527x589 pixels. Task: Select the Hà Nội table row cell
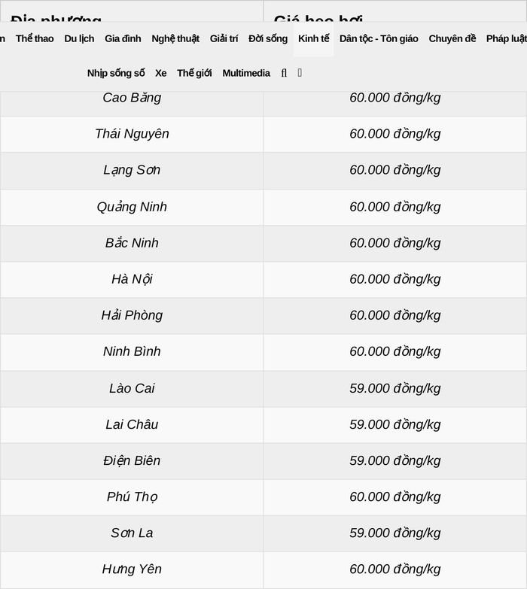[x=132, y=279]
